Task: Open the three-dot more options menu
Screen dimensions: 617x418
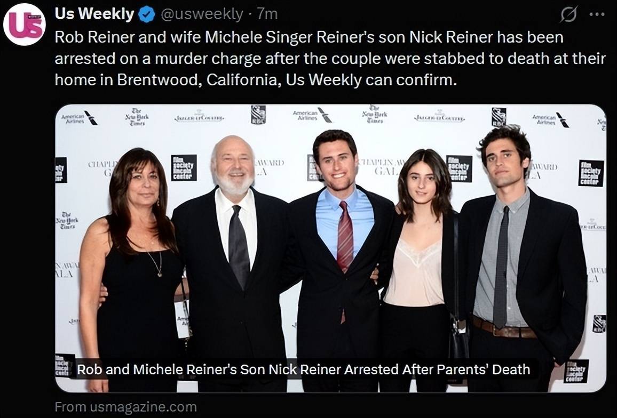Action: [x=597, y=14]
